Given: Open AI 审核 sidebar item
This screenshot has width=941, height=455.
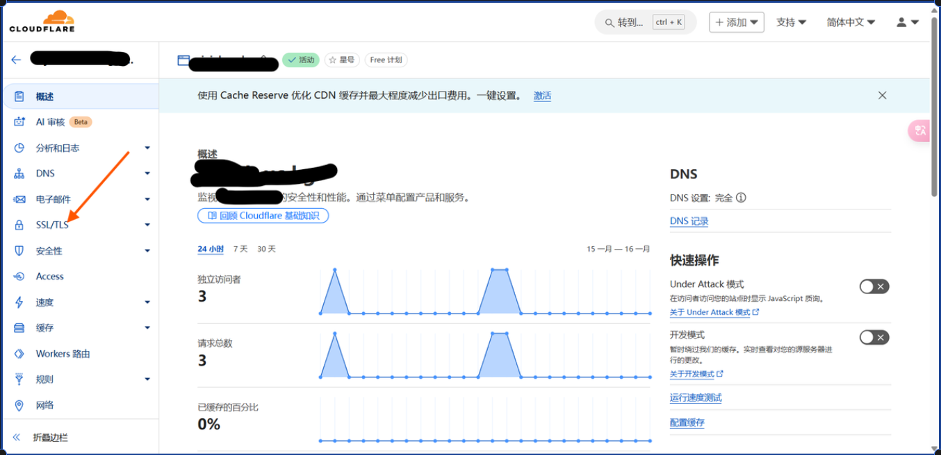Looking at the screenshot, I should (x=80, y=122).
